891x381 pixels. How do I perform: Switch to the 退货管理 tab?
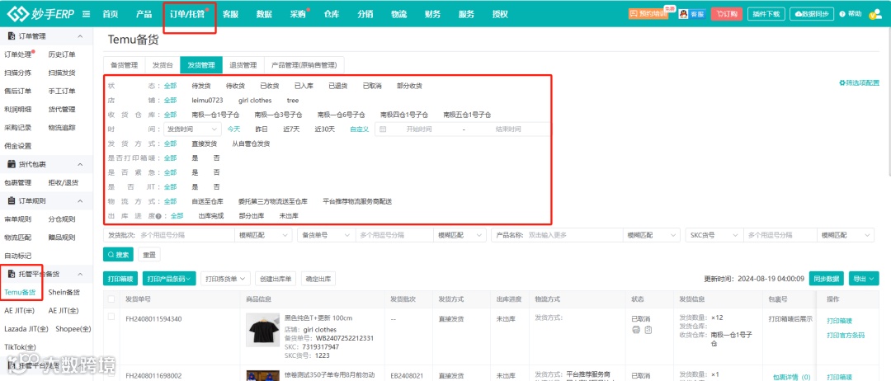[243, 64]
